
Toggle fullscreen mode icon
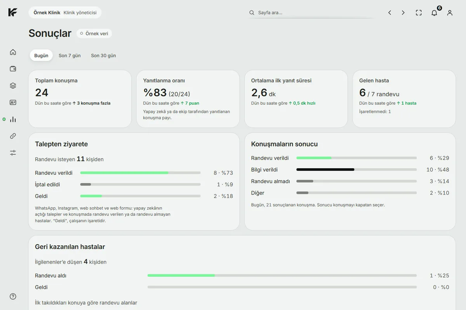pos(419,13)
